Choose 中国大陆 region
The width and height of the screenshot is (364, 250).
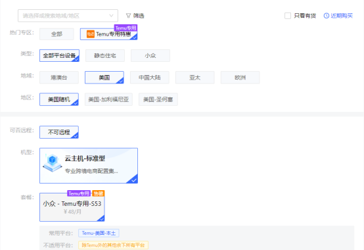(150, 78)
